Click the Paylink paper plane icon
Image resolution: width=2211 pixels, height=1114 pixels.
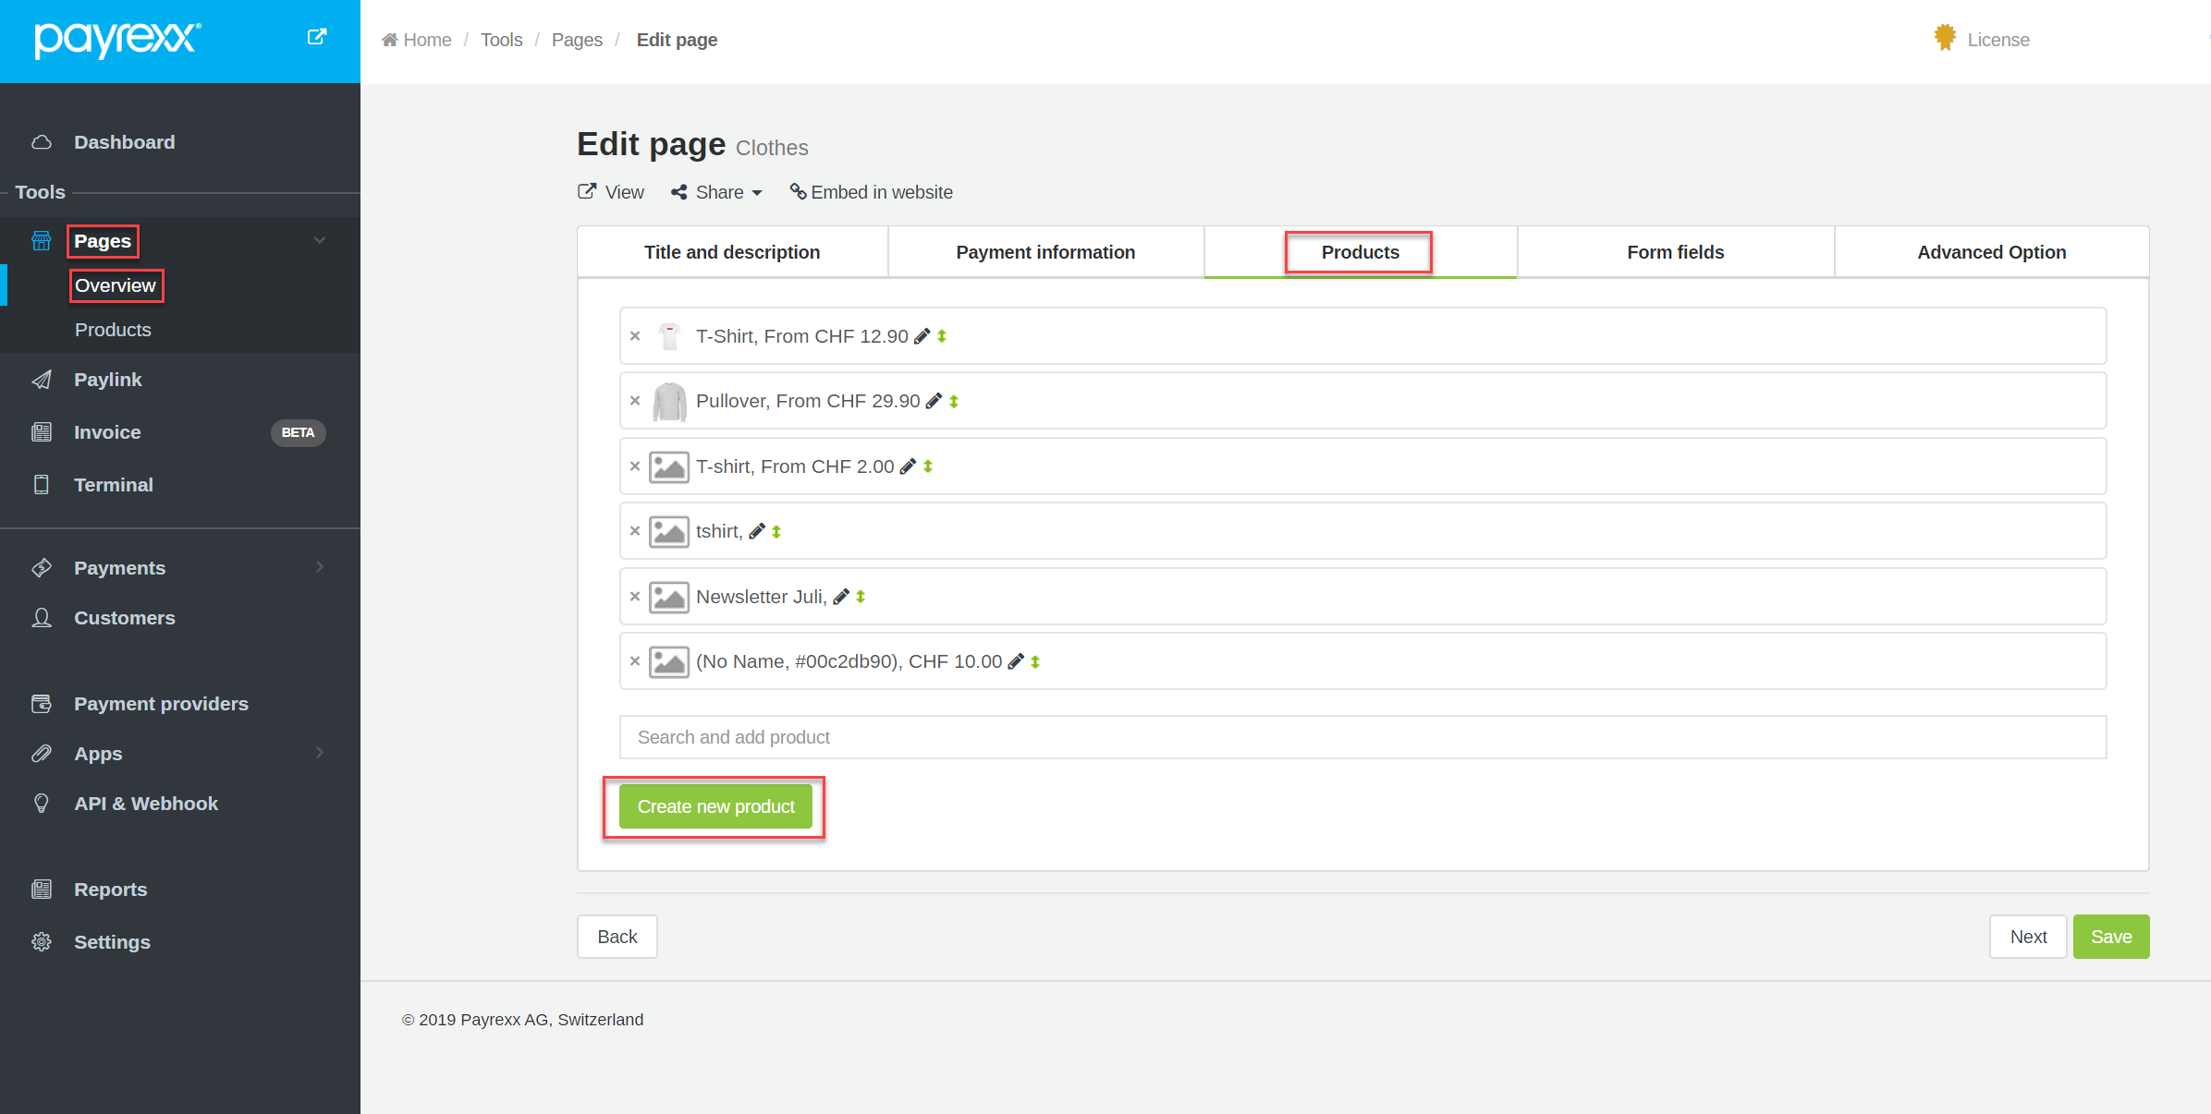pos(42,380)
